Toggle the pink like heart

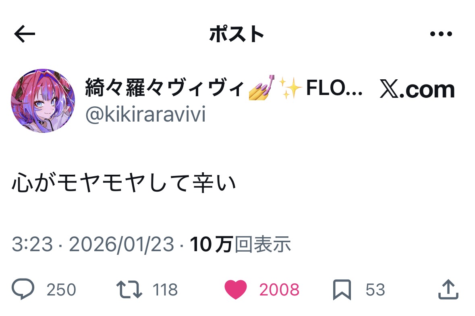[x=235, y=290]
